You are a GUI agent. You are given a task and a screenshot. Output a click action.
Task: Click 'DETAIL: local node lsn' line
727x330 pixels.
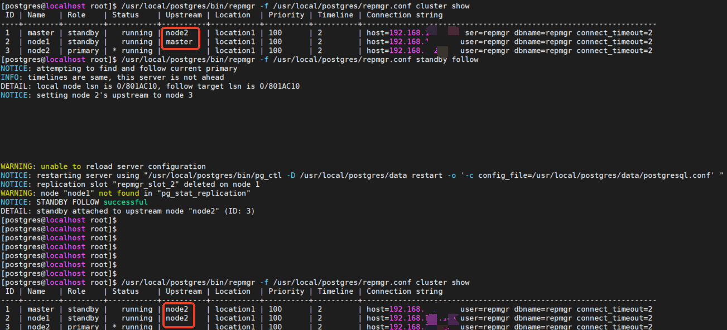pyautogui.click(x=150, y=86)
